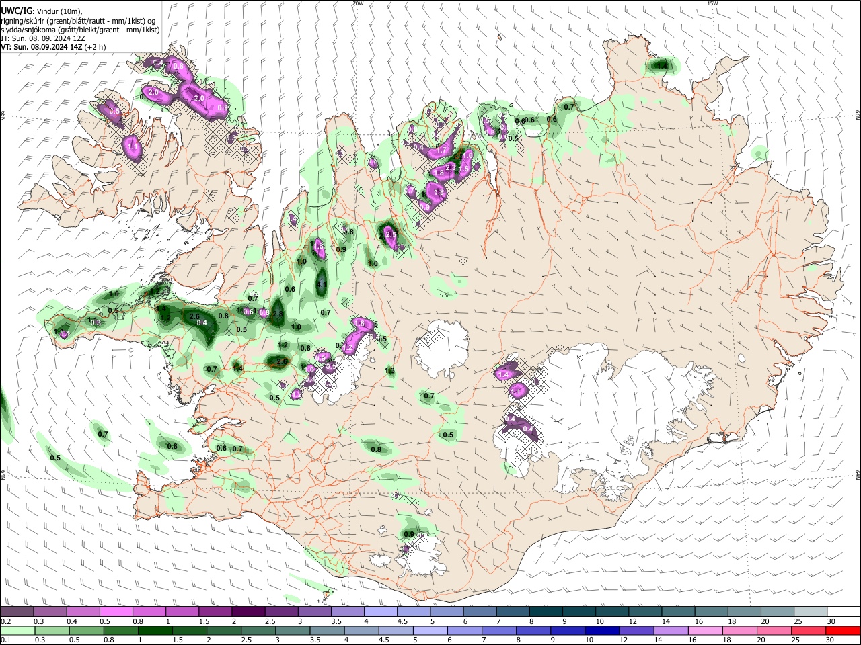Image resolution: width=861 pixels, height=645 pixels.
Task: Pick the sleet/snow legend swatch starting at 18
Action: click(x=744, y=612)
